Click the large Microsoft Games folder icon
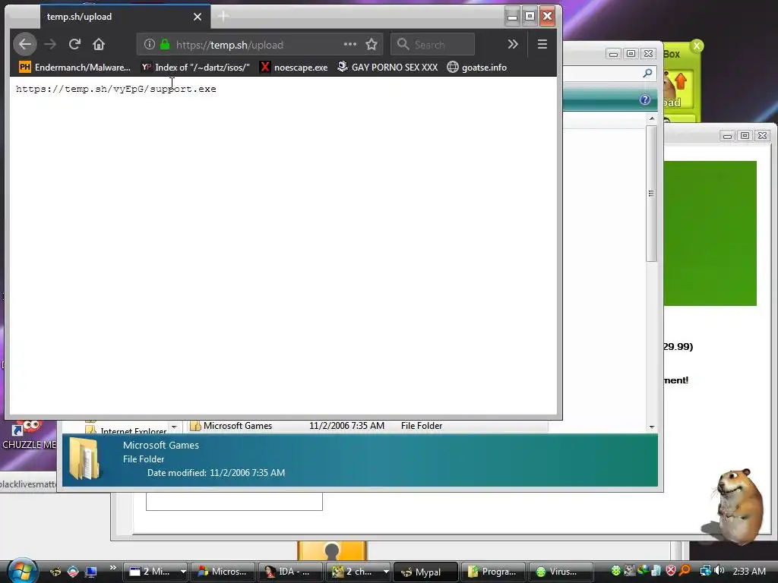 84,459
